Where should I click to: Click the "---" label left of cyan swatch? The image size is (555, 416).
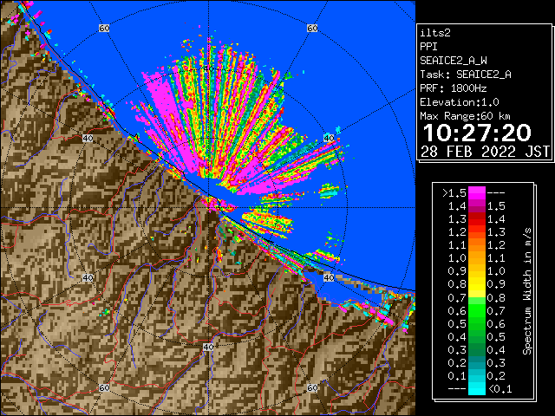(x=457, y=389)
